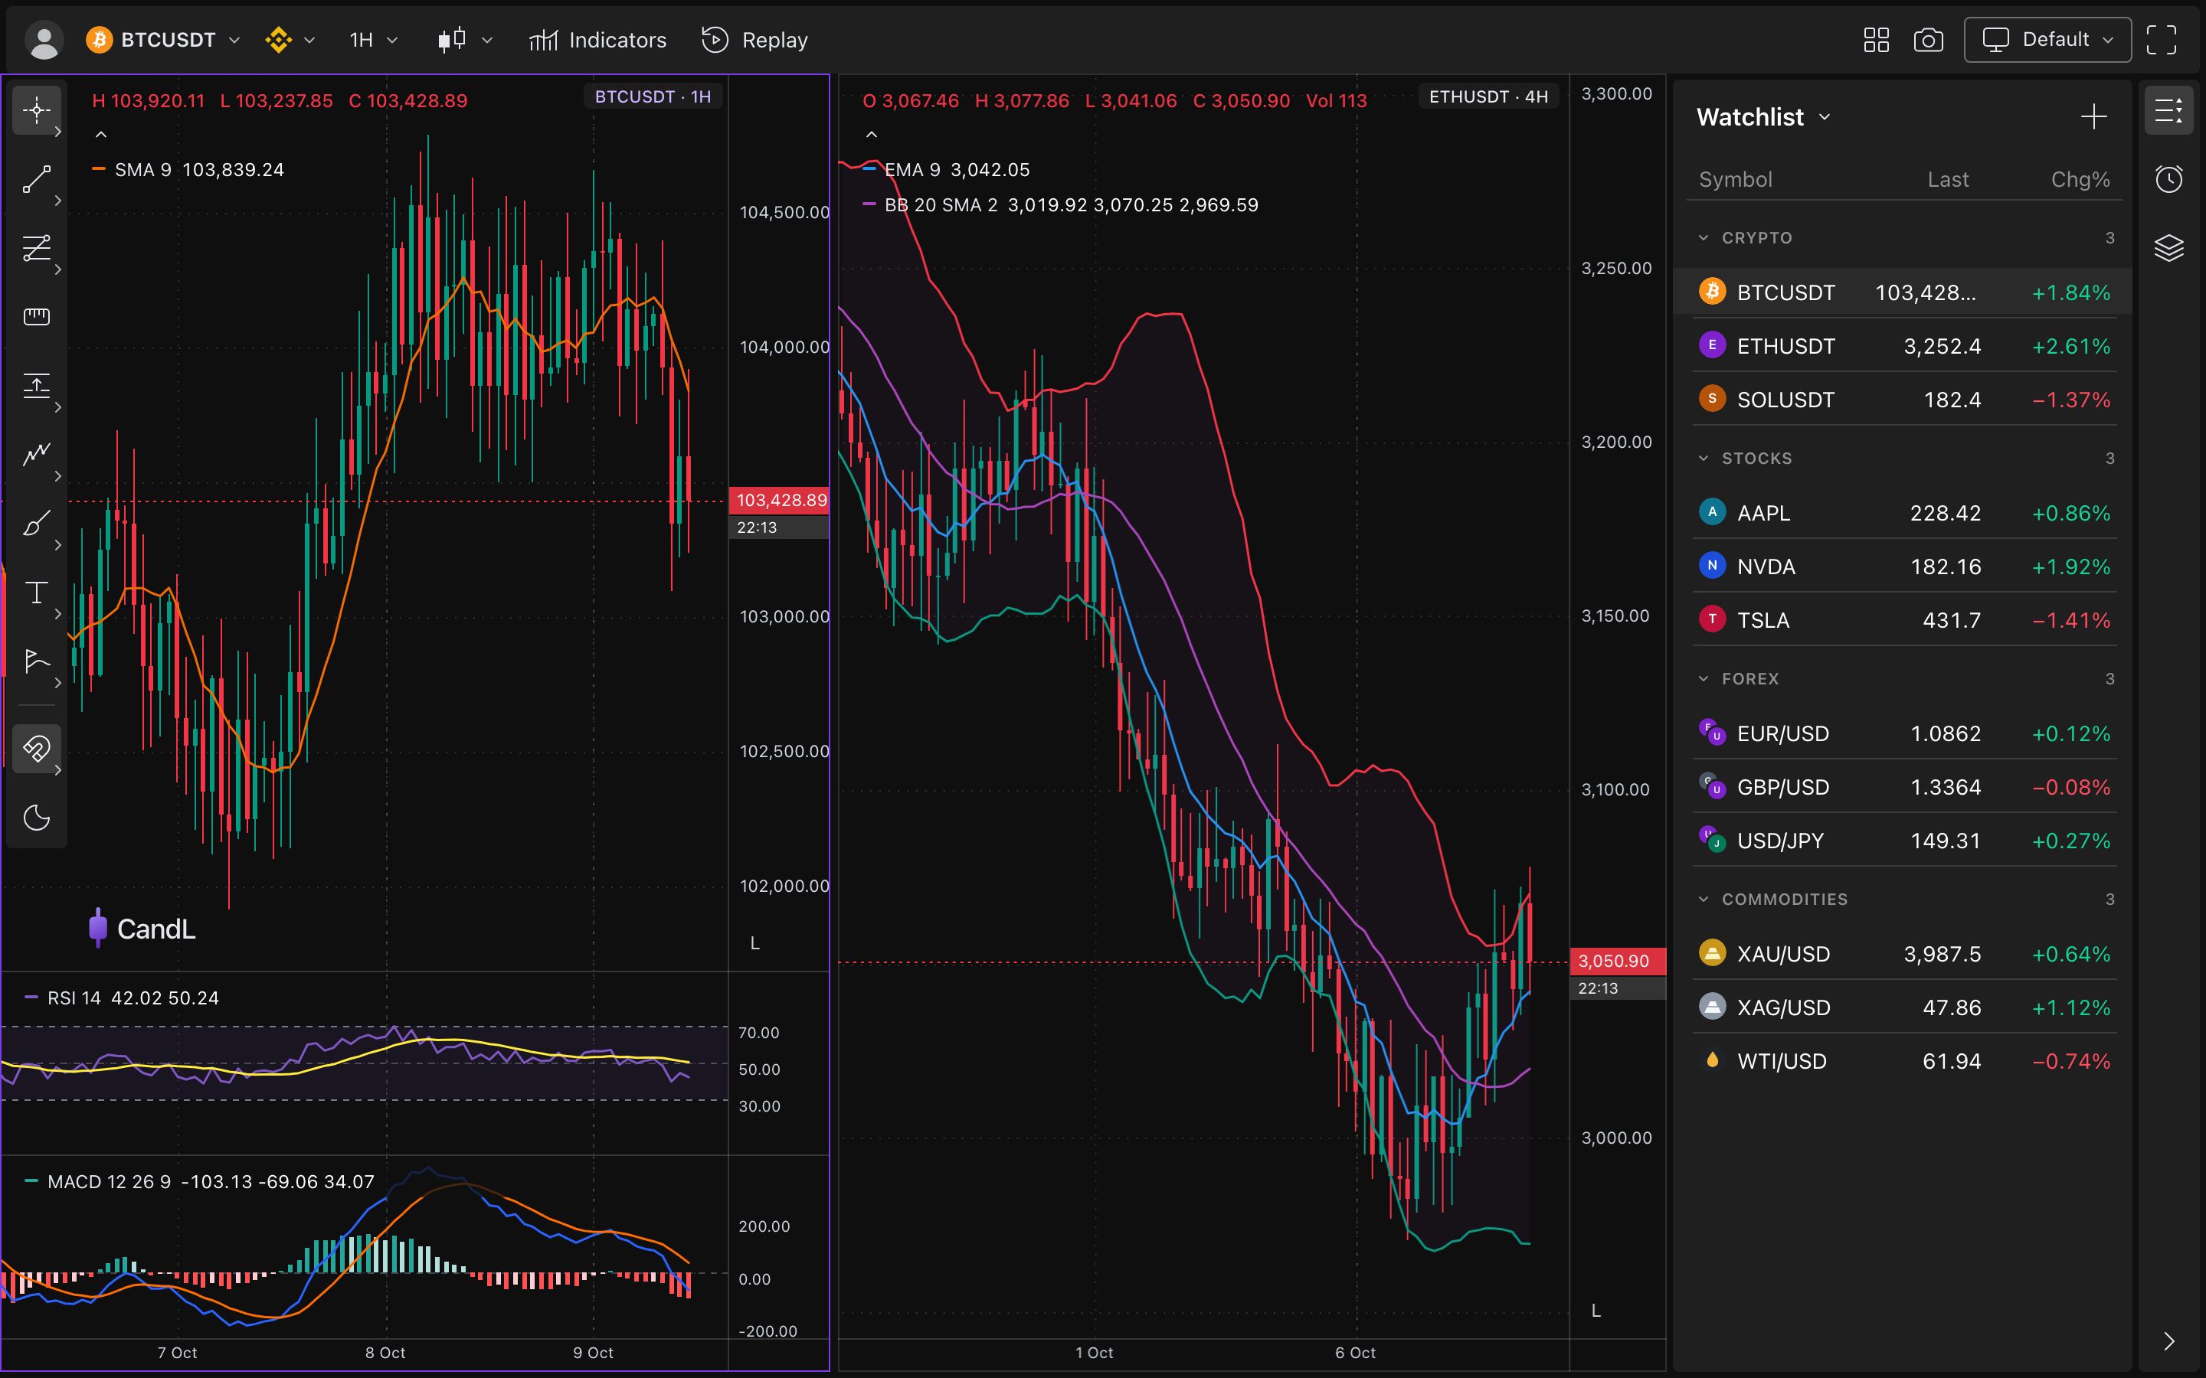Collapse right panel with chevron arrow

click(x=2168, y=1340)
